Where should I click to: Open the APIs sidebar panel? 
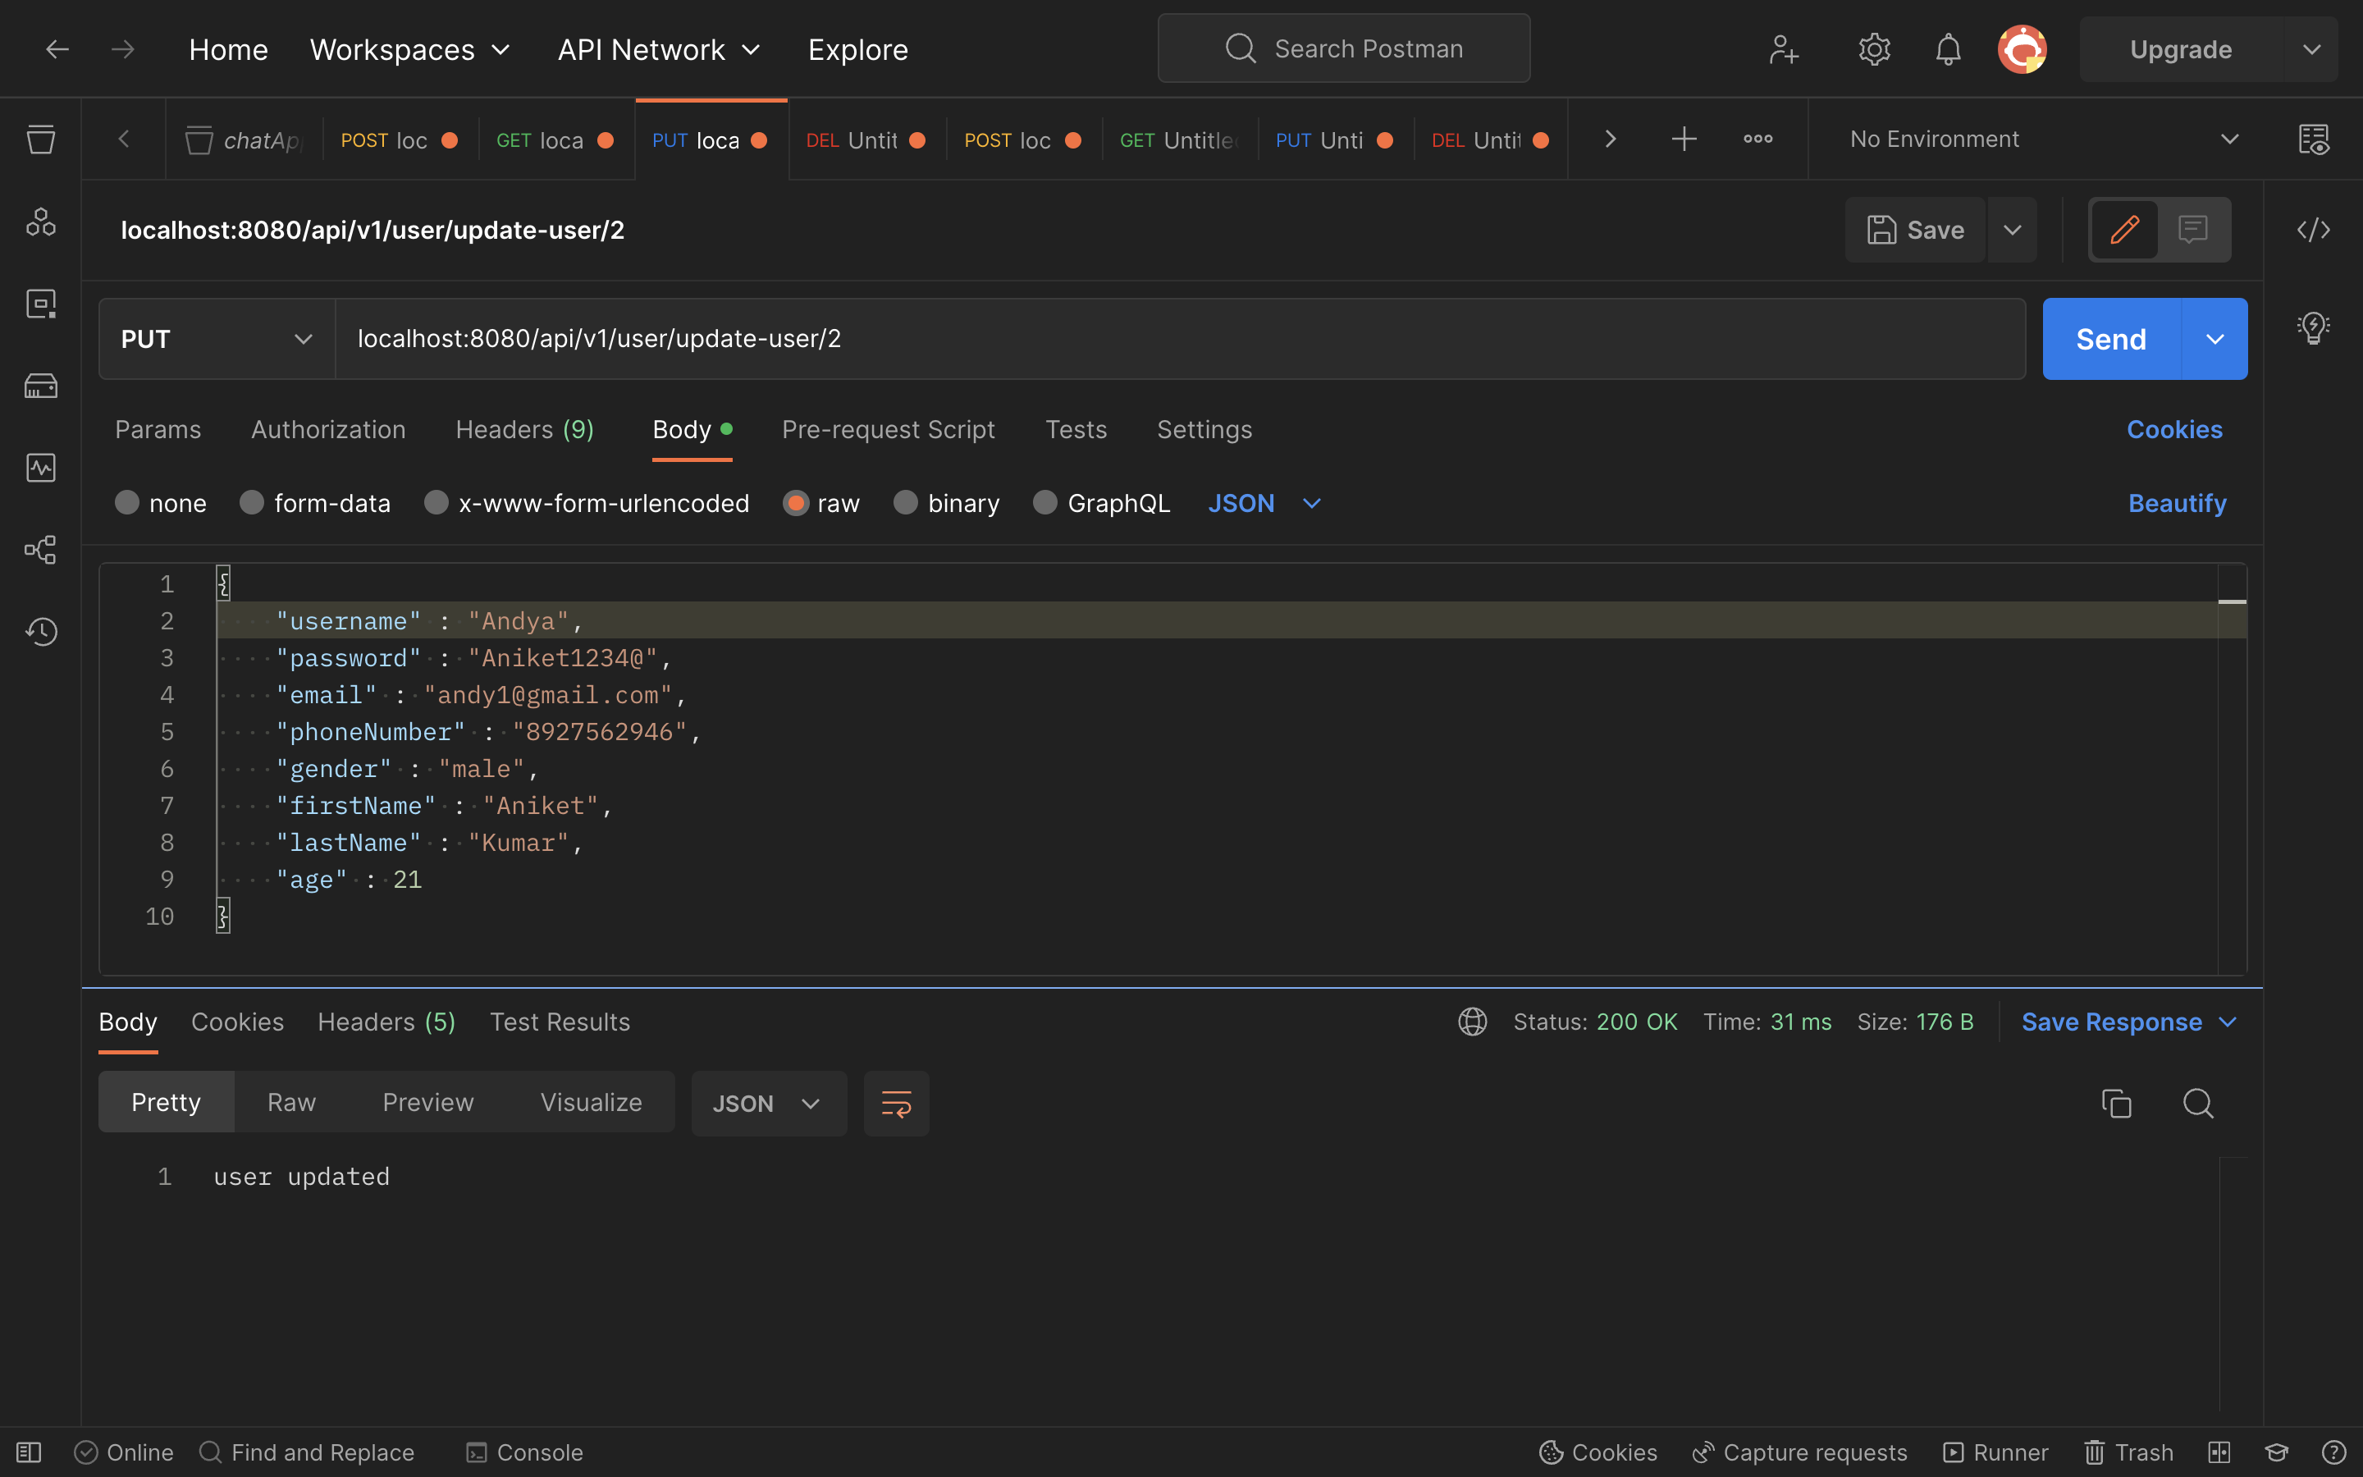41,222
